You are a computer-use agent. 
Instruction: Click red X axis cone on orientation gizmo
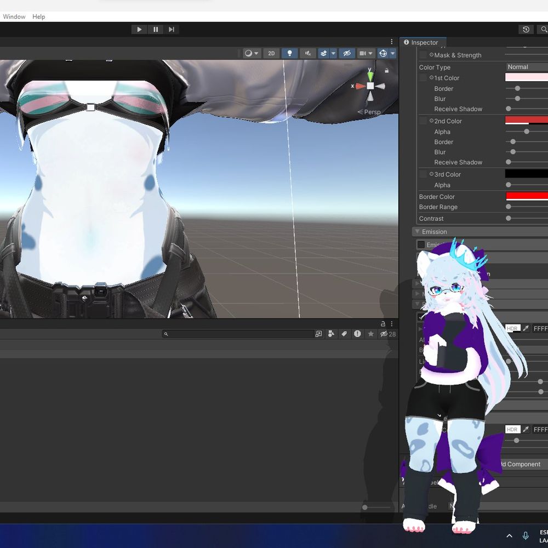click(x=360, y=86)
